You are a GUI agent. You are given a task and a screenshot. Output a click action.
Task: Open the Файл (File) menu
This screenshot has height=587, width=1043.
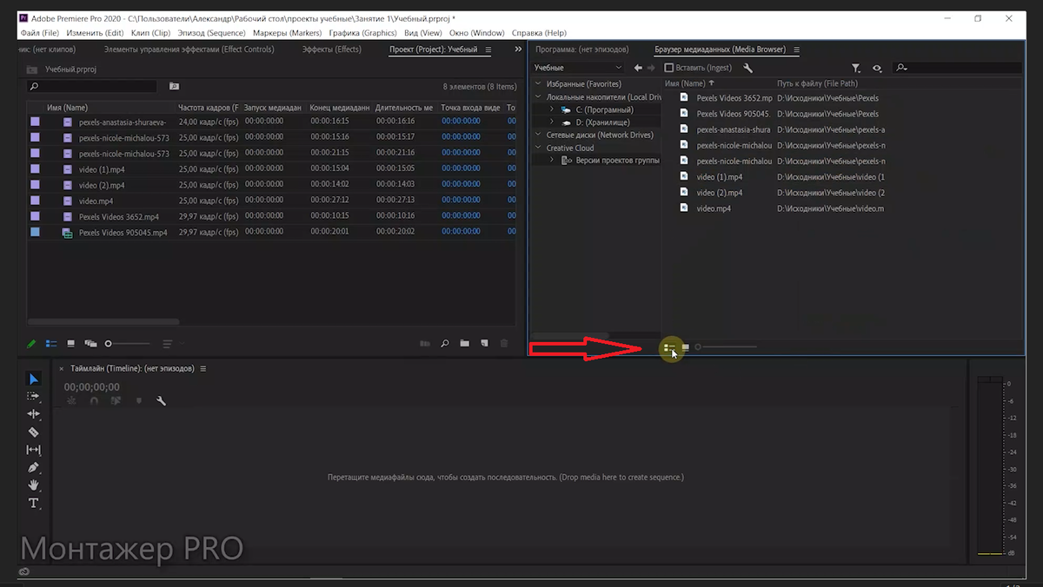point(39,33)
